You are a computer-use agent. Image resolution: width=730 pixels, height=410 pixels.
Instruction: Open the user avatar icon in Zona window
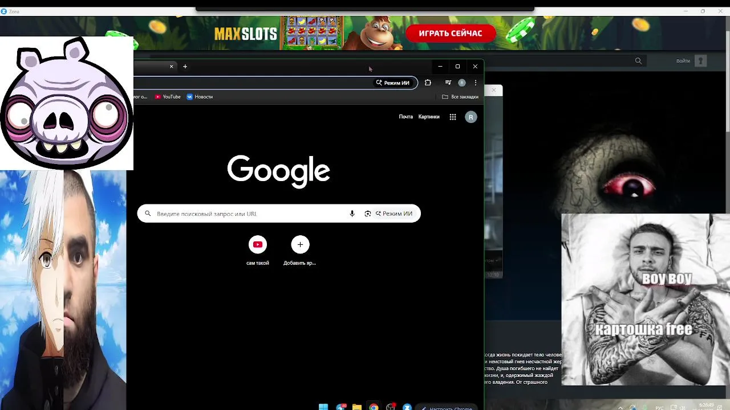[x=701, y=61]
